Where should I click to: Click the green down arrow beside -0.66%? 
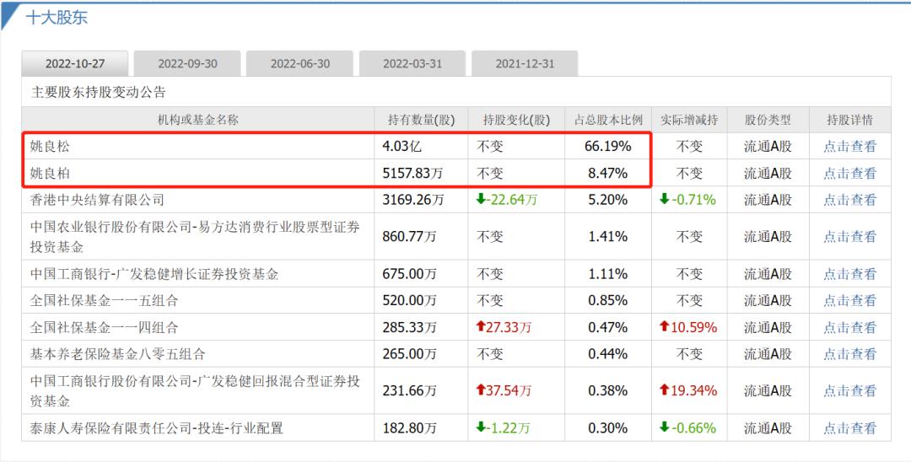pyautogui.click(x=665, y=428)
